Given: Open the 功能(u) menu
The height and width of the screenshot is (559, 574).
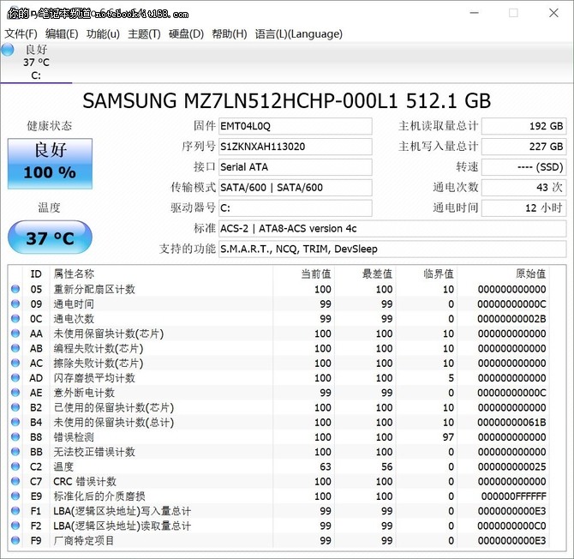Looking at the screenshot, I should click(103, 34).
